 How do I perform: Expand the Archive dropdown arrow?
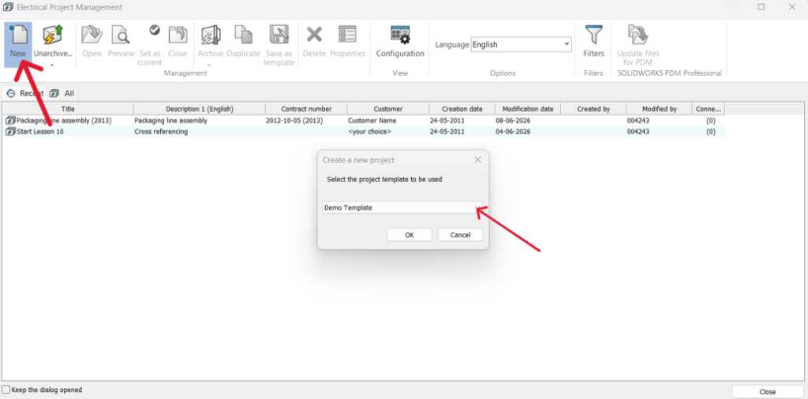pos(209,65)
